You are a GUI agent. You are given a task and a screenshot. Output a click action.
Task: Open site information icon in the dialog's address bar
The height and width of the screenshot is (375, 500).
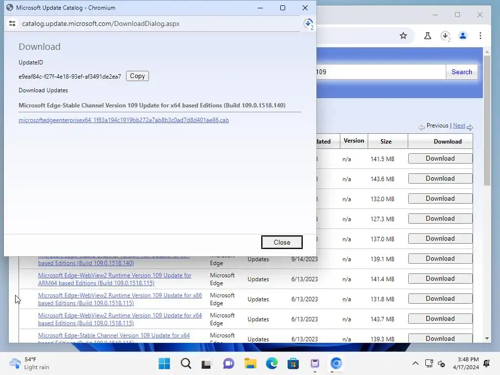pyautogui.click(x=12, y=23)
